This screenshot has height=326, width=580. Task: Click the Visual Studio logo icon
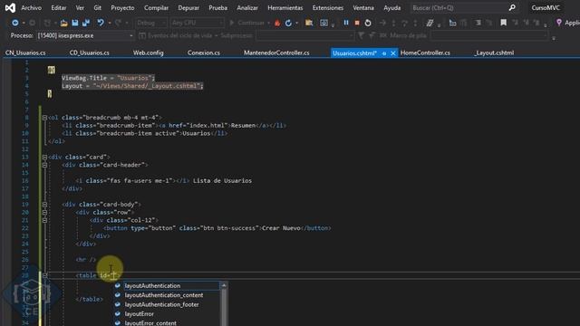[x=10, y=7]
